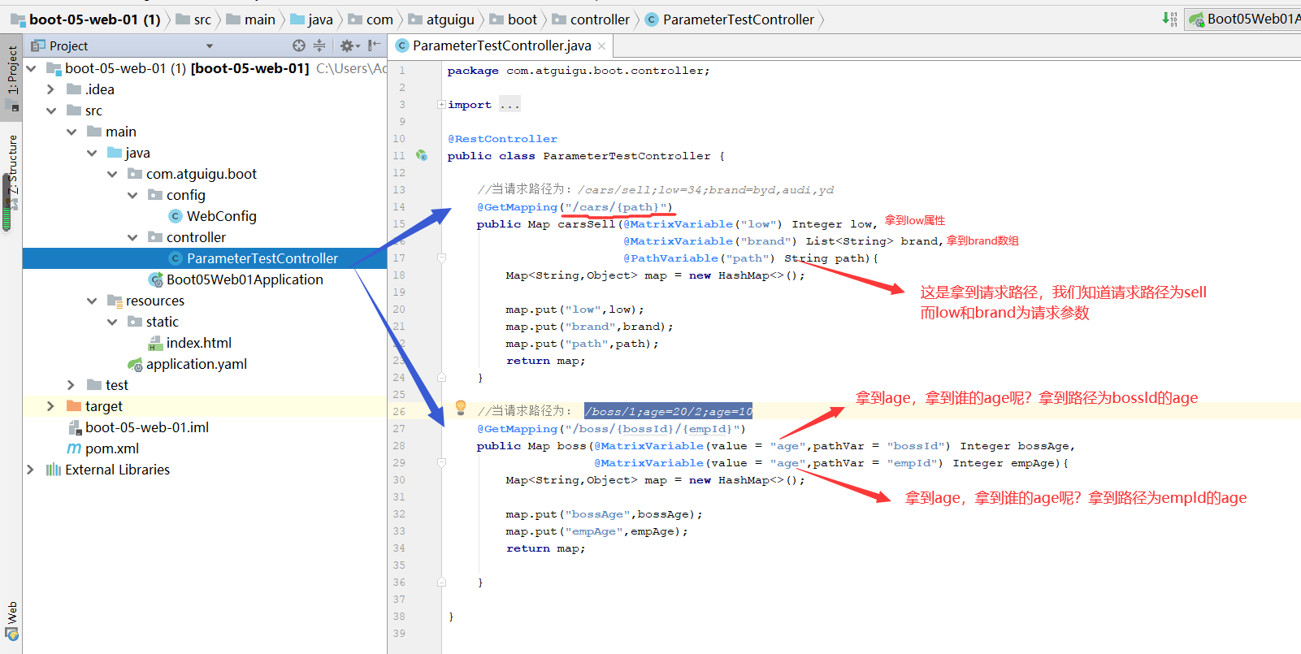
Task: Close the ParameterTestController.java tab
Action: click(601, 46)
